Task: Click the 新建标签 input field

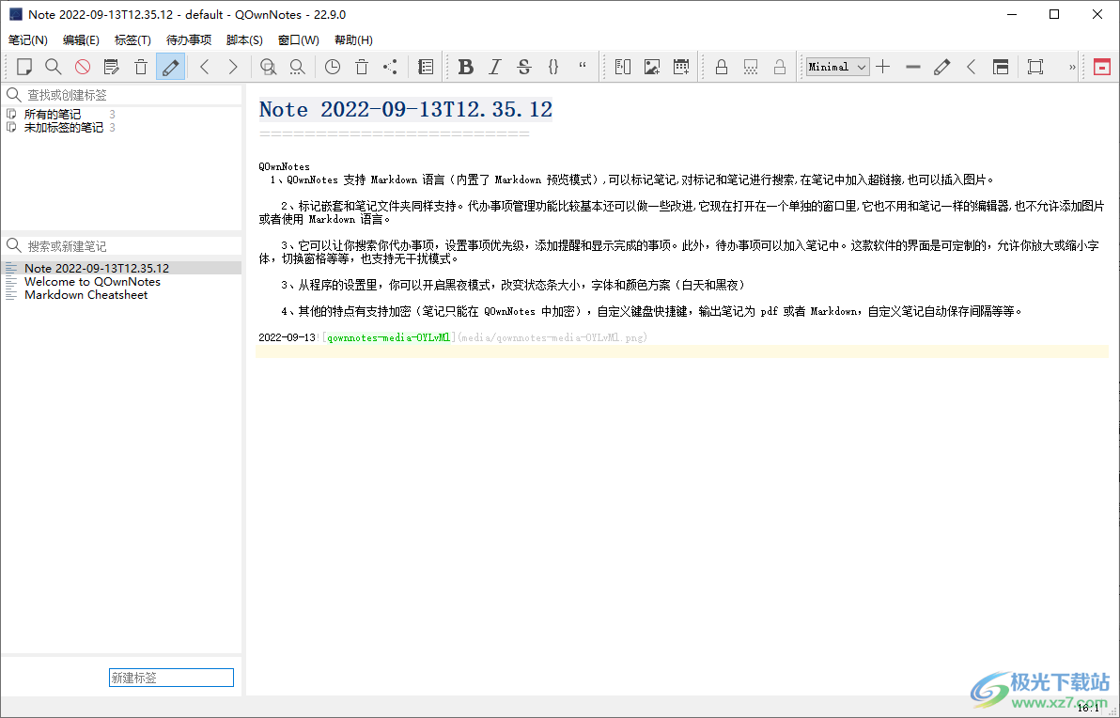Action: (x=171, y=677)
